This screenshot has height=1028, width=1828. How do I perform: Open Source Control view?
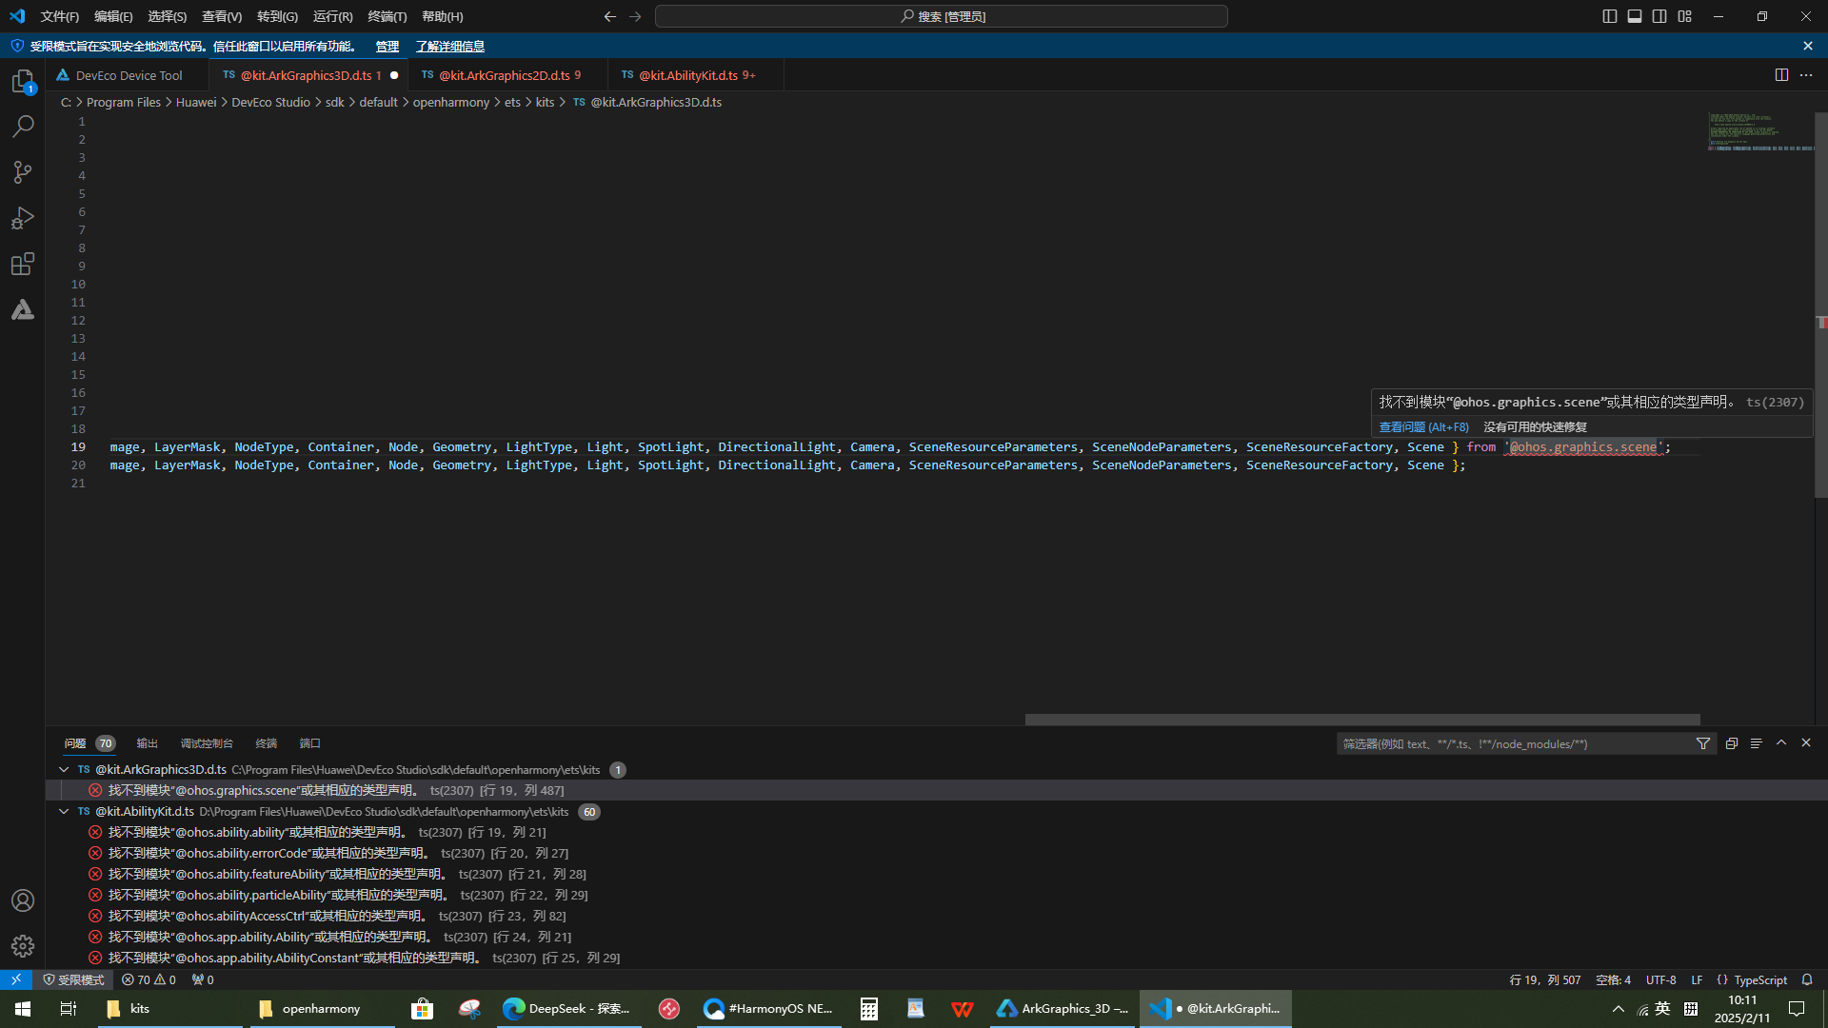pyautogui.click(x=23, y=172)
